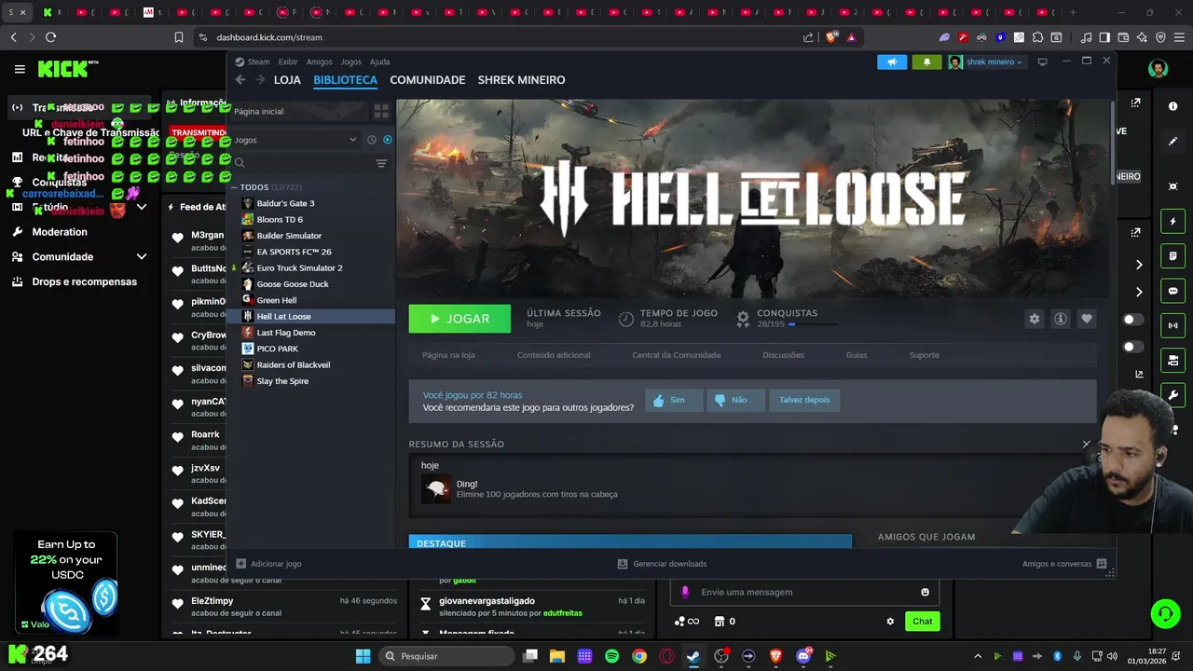Open Gerenciar downloads

(662, 564)
